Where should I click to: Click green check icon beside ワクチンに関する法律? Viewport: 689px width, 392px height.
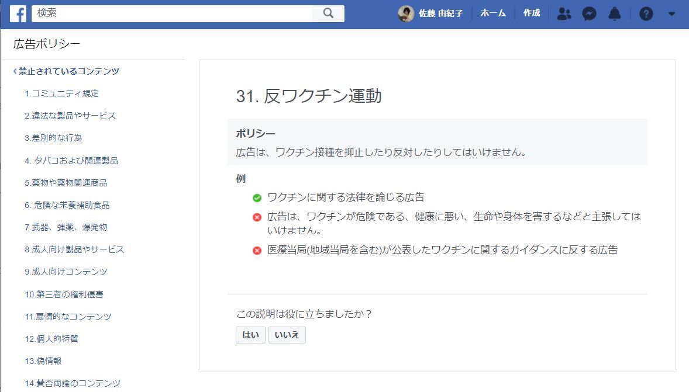coord(257,198)
